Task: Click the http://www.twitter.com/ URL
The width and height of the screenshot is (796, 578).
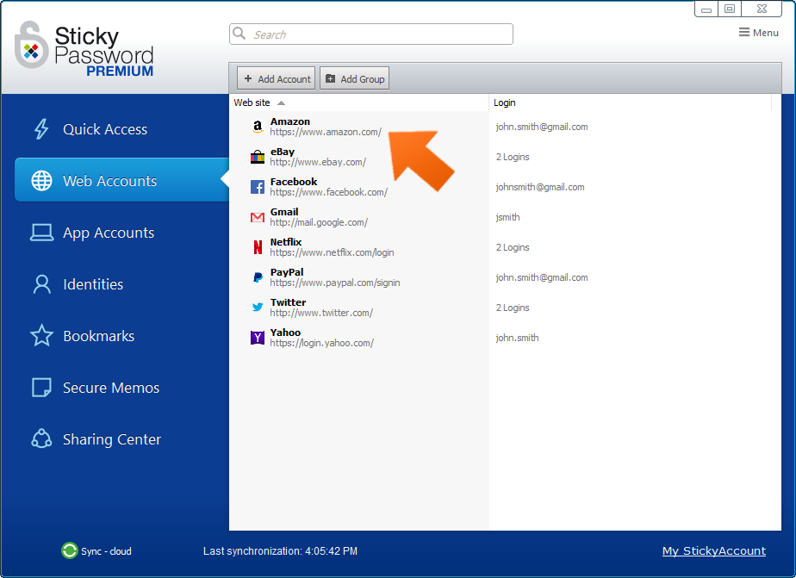Action: click(x=321, y=313)
